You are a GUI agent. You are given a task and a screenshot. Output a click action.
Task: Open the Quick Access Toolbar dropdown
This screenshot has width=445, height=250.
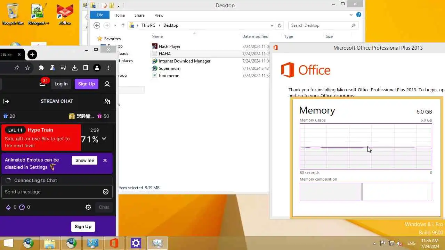point(118,6)
